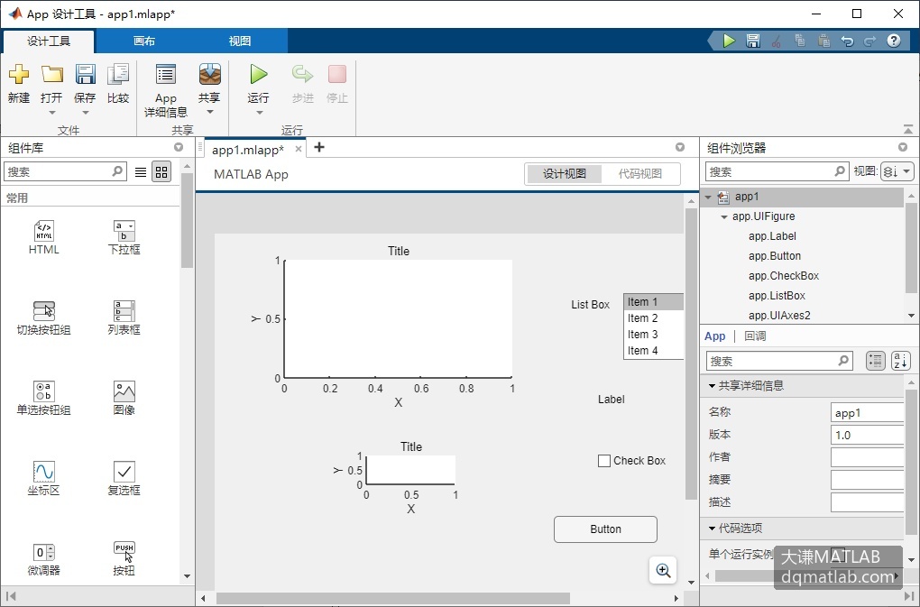Select the 复选框 check box component

pos(124,479)
